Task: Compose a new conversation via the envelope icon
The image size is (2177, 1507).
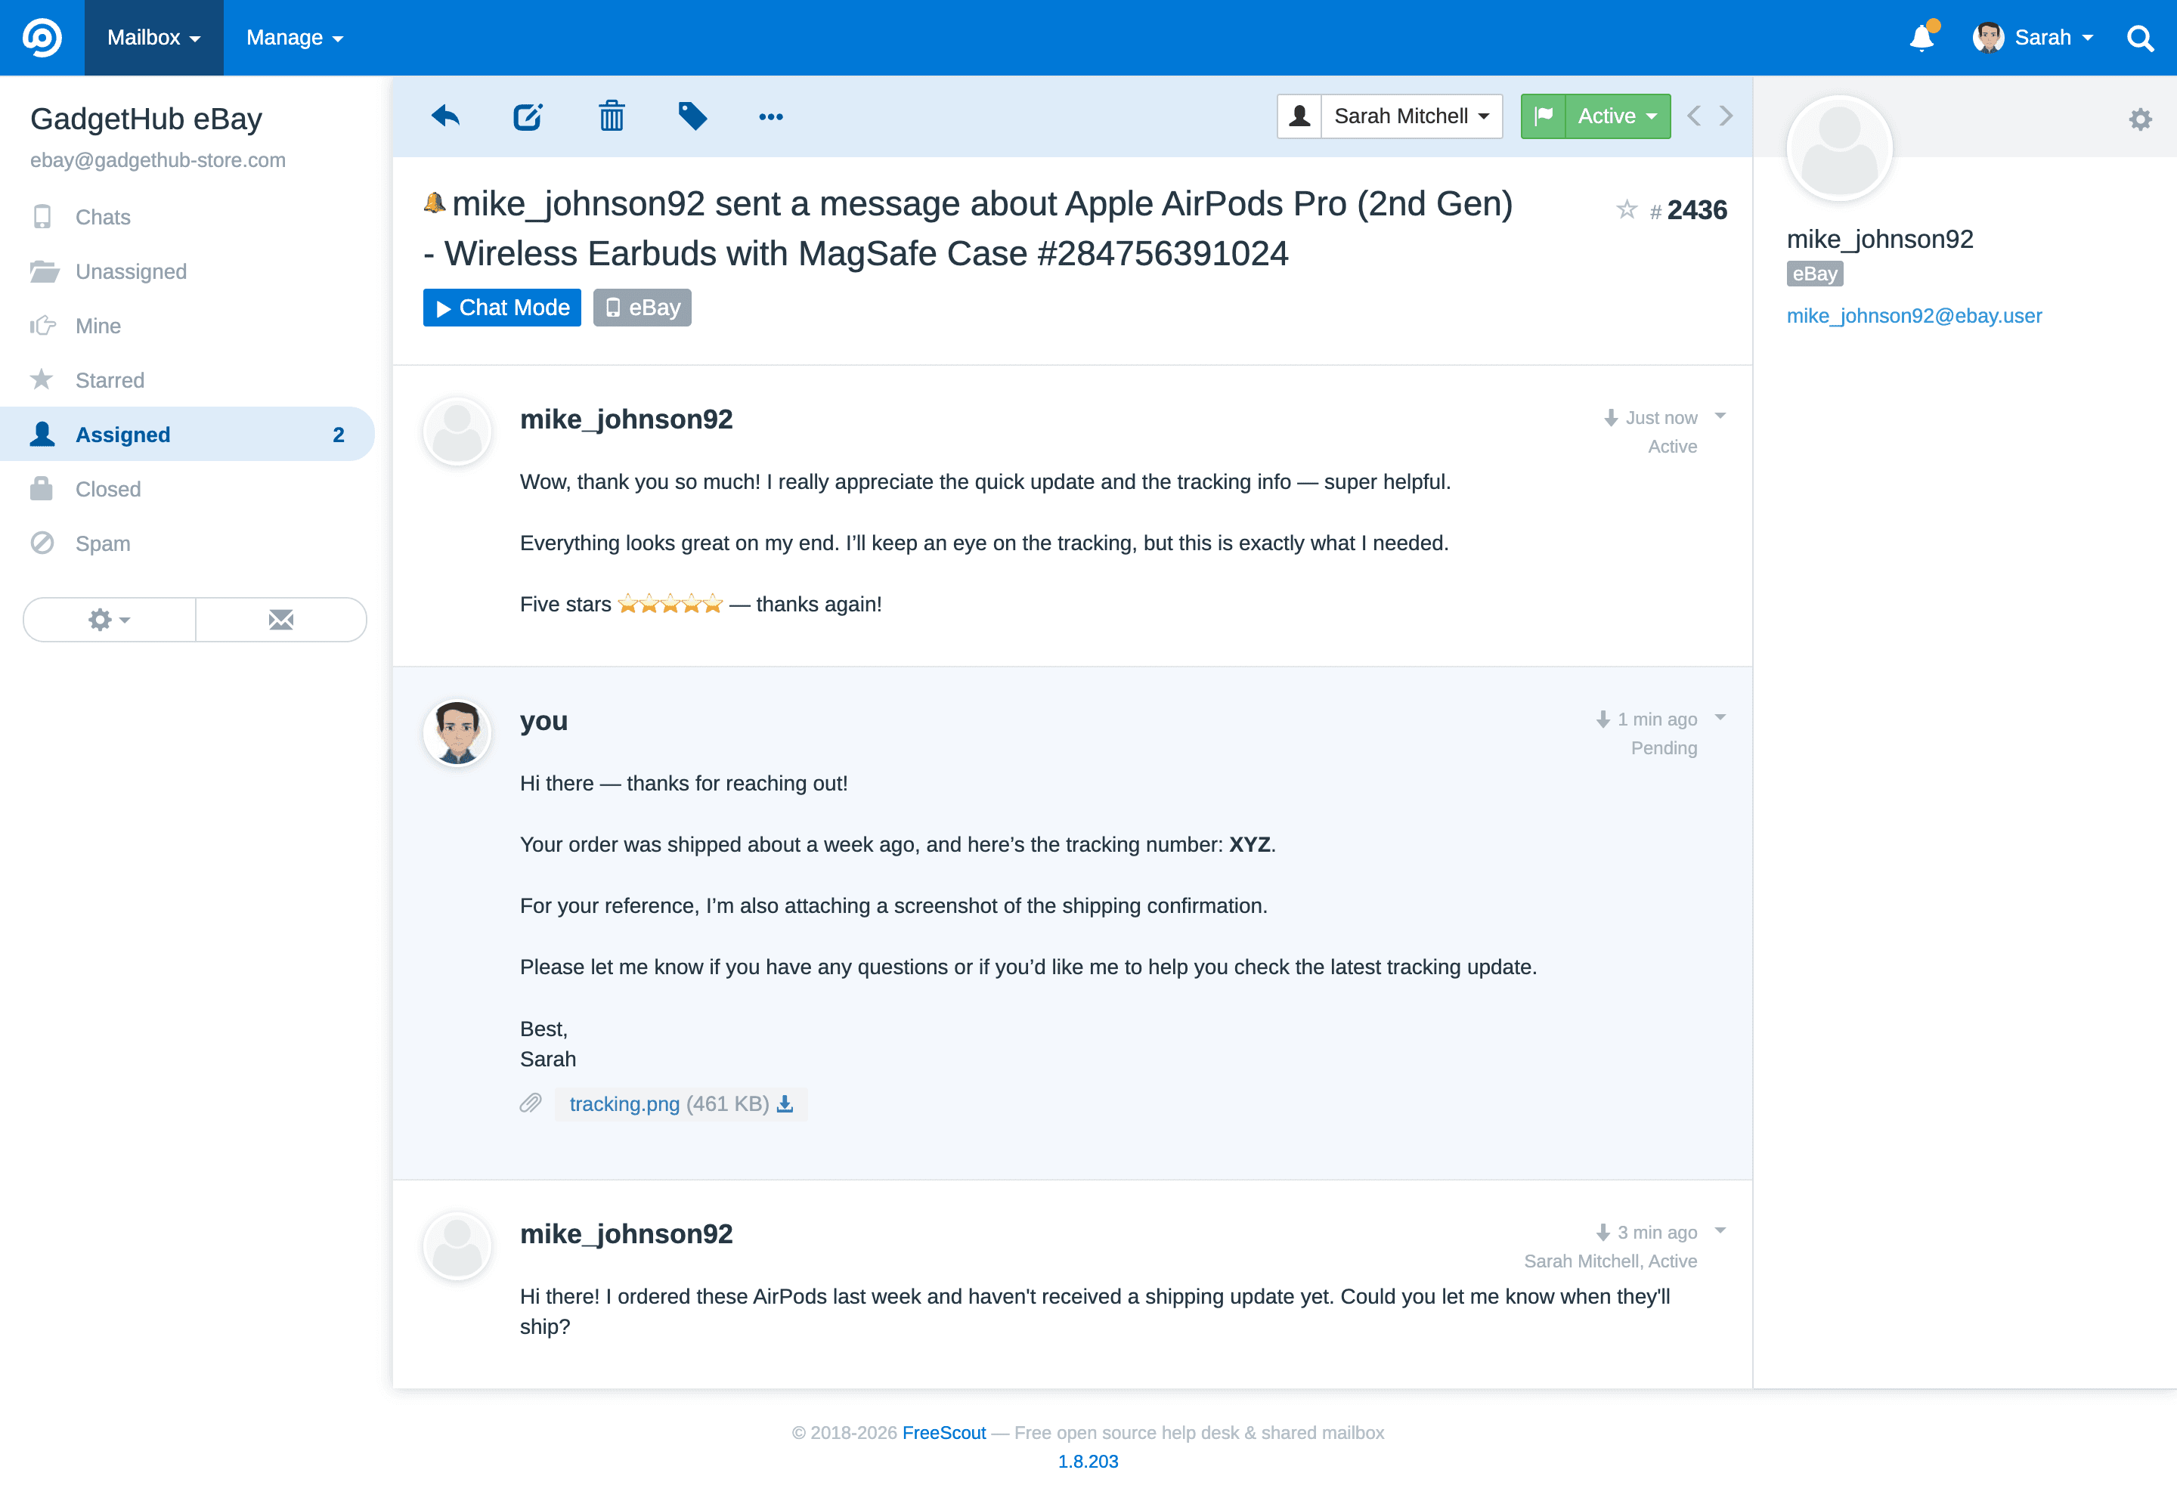Action: point(280,620)
